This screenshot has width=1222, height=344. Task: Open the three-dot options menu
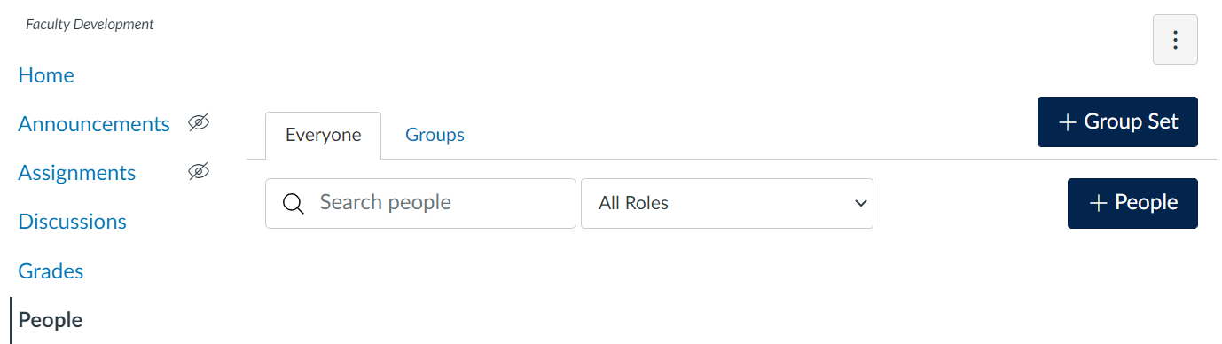coord(1175,40)
